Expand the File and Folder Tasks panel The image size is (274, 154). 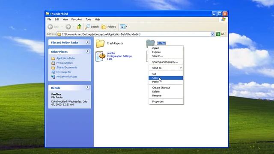click(87, 42)
